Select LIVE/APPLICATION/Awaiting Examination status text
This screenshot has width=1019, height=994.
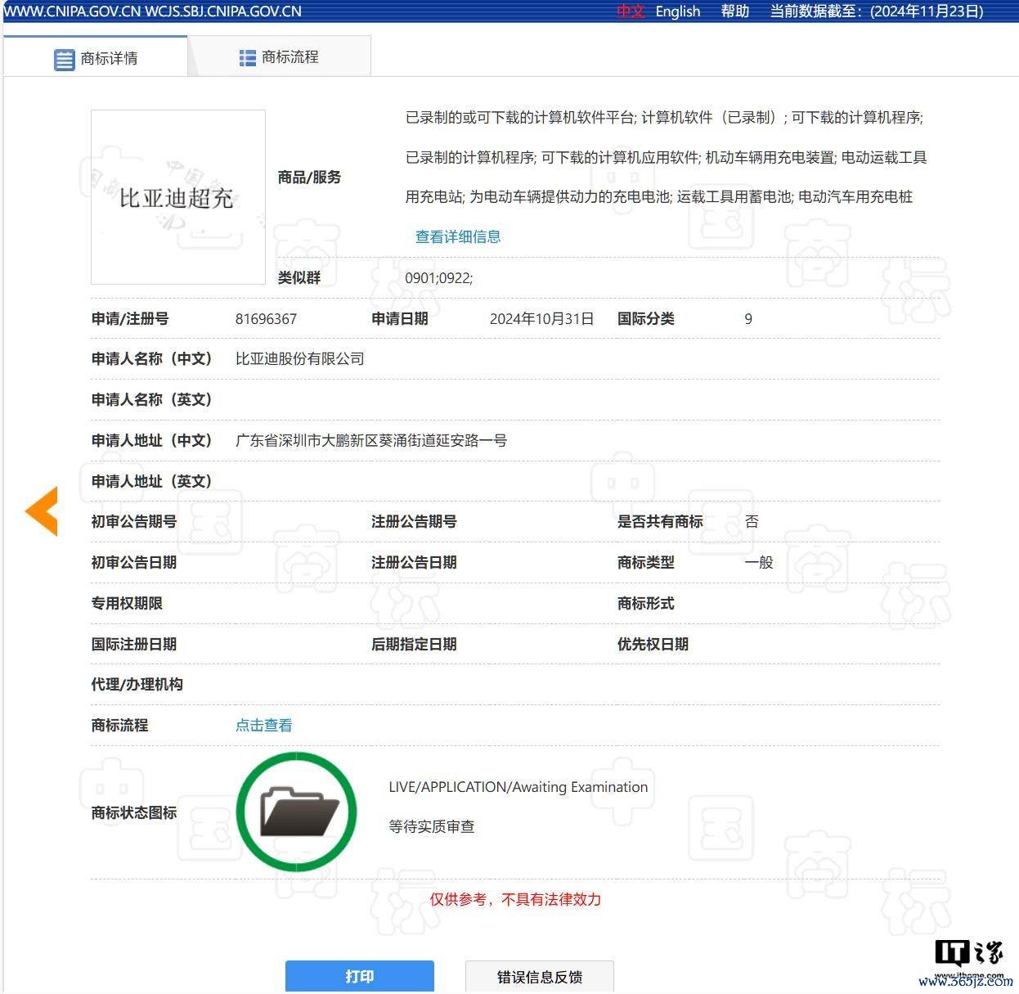coord(518,787)
